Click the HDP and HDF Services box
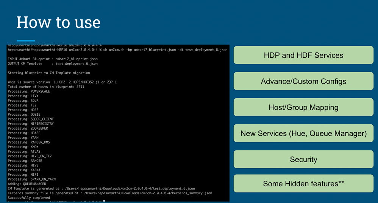 click(303, 55)
